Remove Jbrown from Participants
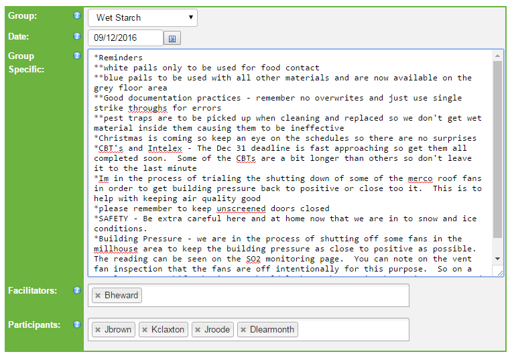 (98, 330)
